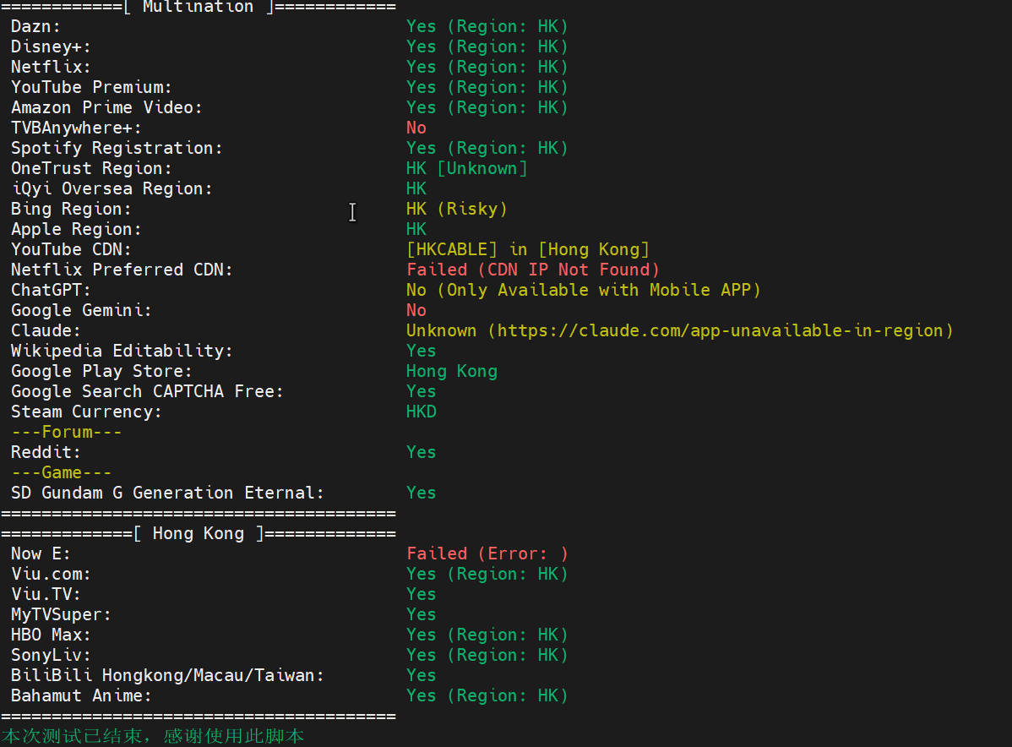Click the "Google Gemini:" label
The image size is (1012, 747).
81,310
